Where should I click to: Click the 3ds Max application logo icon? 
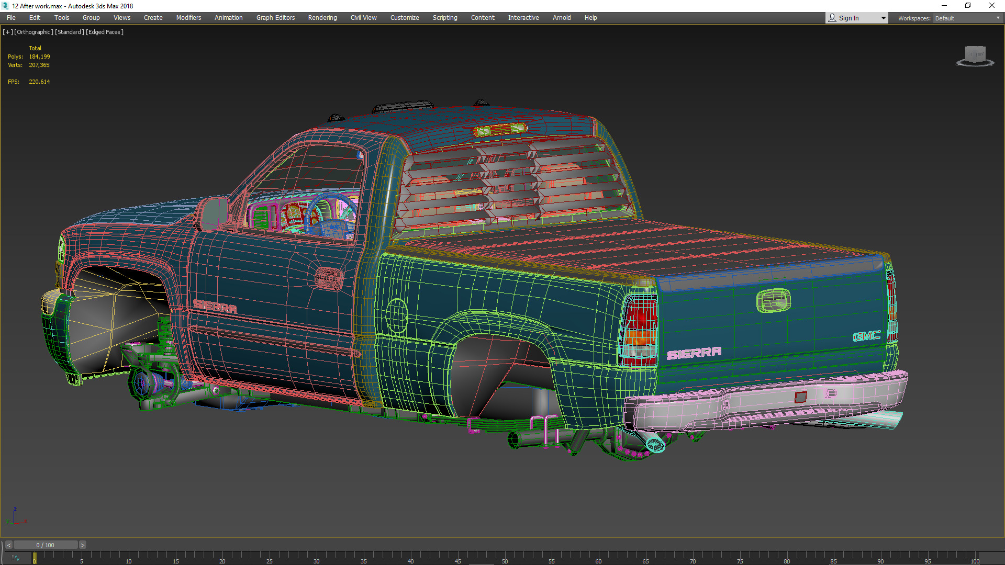tap(5, 6)
